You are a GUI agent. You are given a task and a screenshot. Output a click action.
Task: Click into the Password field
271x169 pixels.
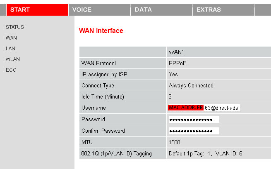(194, 120)
